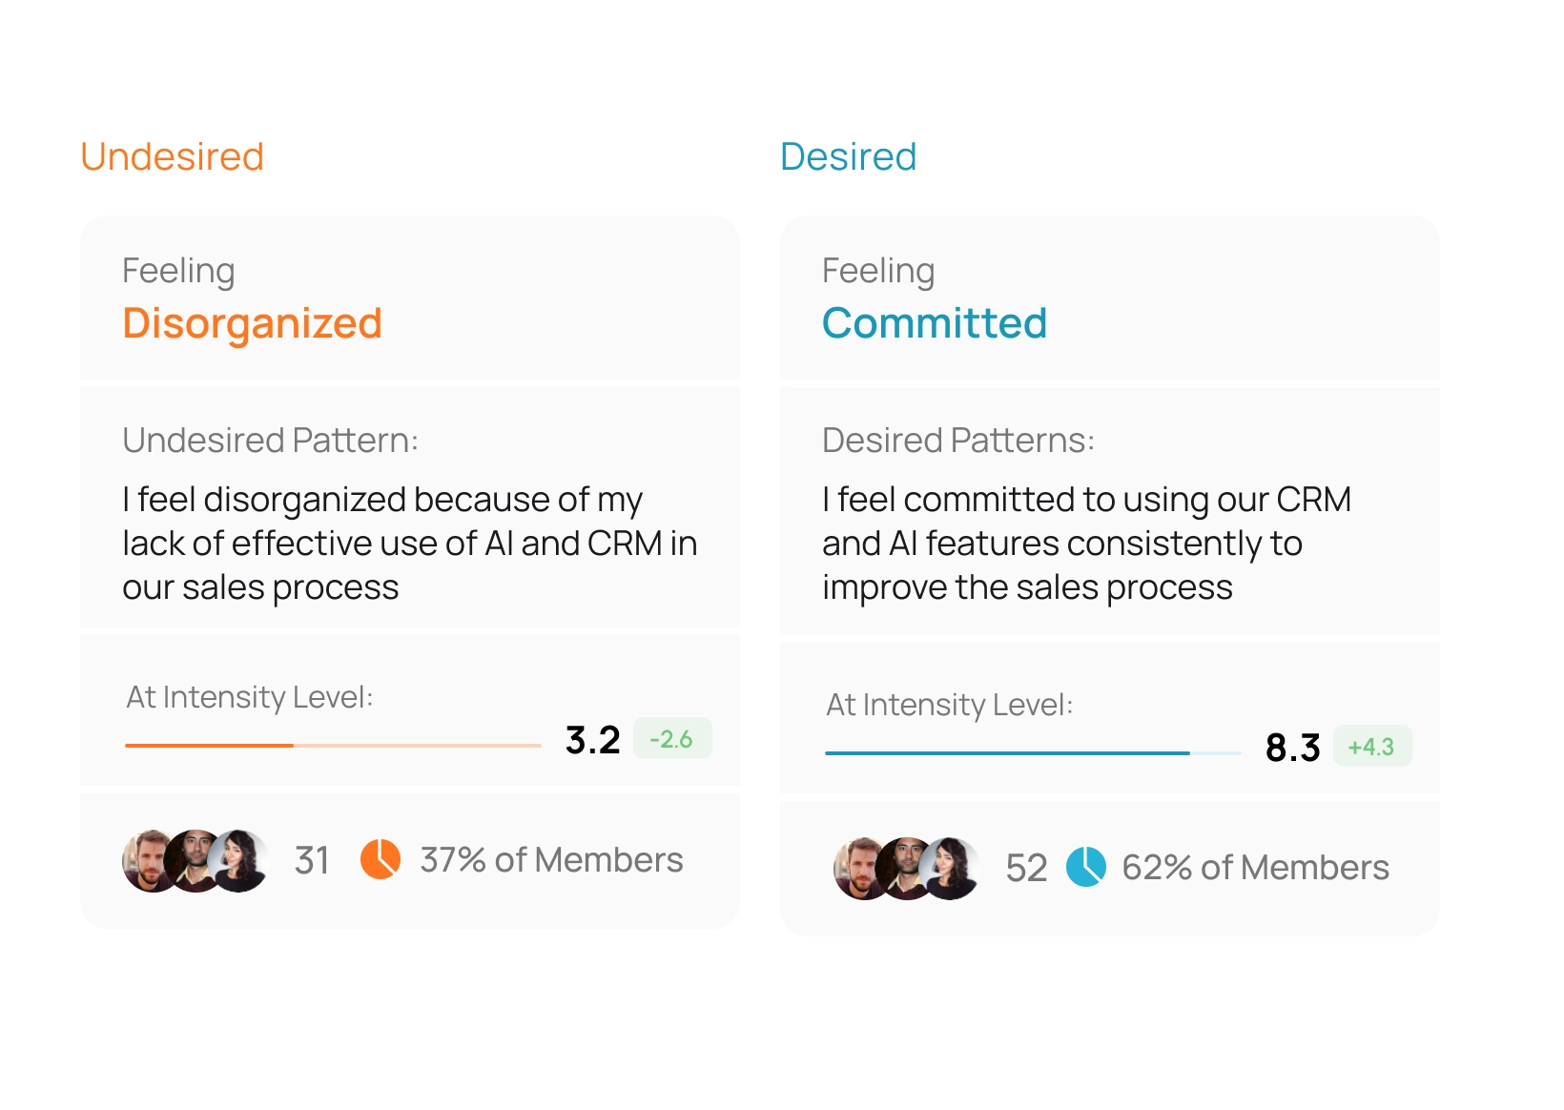Open the Committed feeling title
The width and height of the screenshot is (1564, 1110).
coord(935,323)
